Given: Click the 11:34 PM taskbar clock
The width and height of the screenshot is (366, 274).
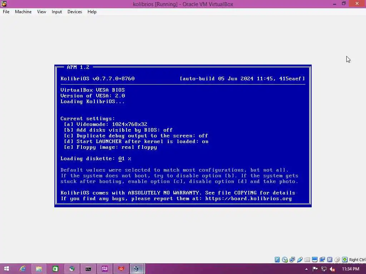Looking at the screenshot, I should 350,269.
